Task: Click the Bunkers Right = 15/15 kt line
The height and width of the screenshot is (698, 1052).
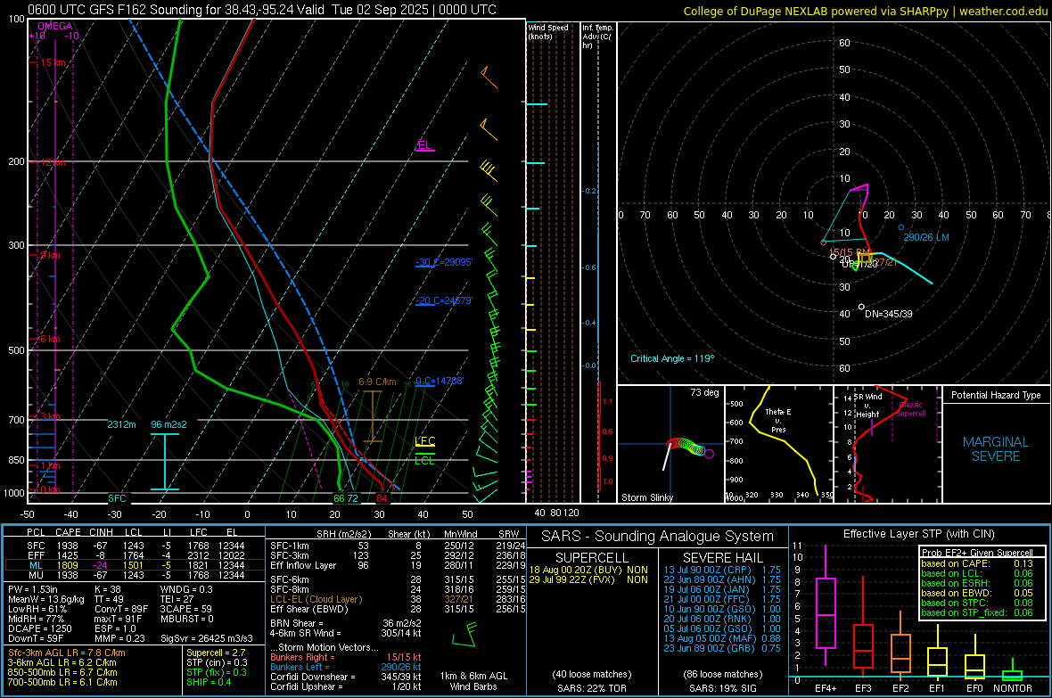Action: point(346,658)
